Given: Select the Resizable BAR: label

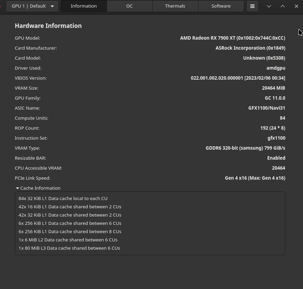Looking at the screenshot, I should [x=31, y=158].
